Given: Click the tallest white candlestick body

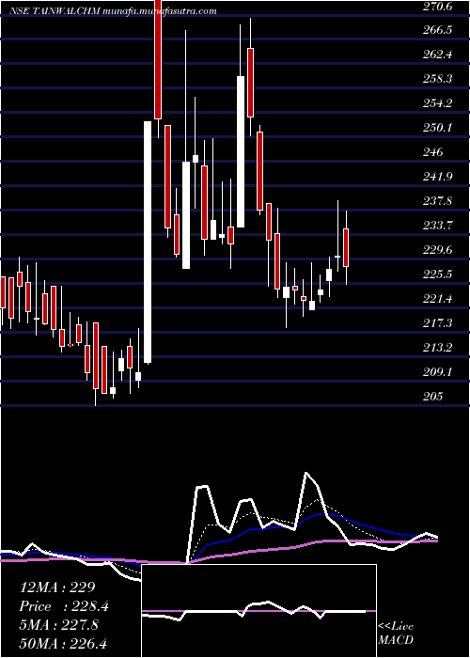Looking at the screenshot, I should 148,243.
